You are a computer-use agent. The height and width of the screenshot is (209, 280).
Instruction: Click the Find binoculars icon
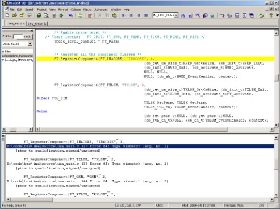183,15
